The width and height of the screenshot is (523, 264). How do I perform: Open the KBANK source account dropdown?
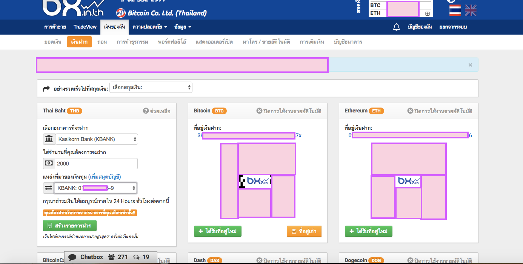click(95, 187)
